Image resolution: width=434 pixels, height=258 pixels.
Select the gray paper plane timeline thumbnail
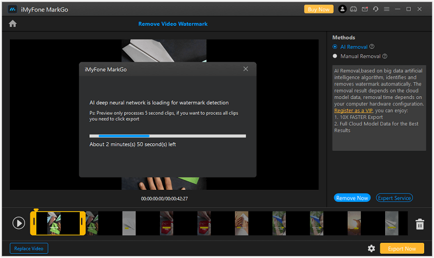point(129,223)
